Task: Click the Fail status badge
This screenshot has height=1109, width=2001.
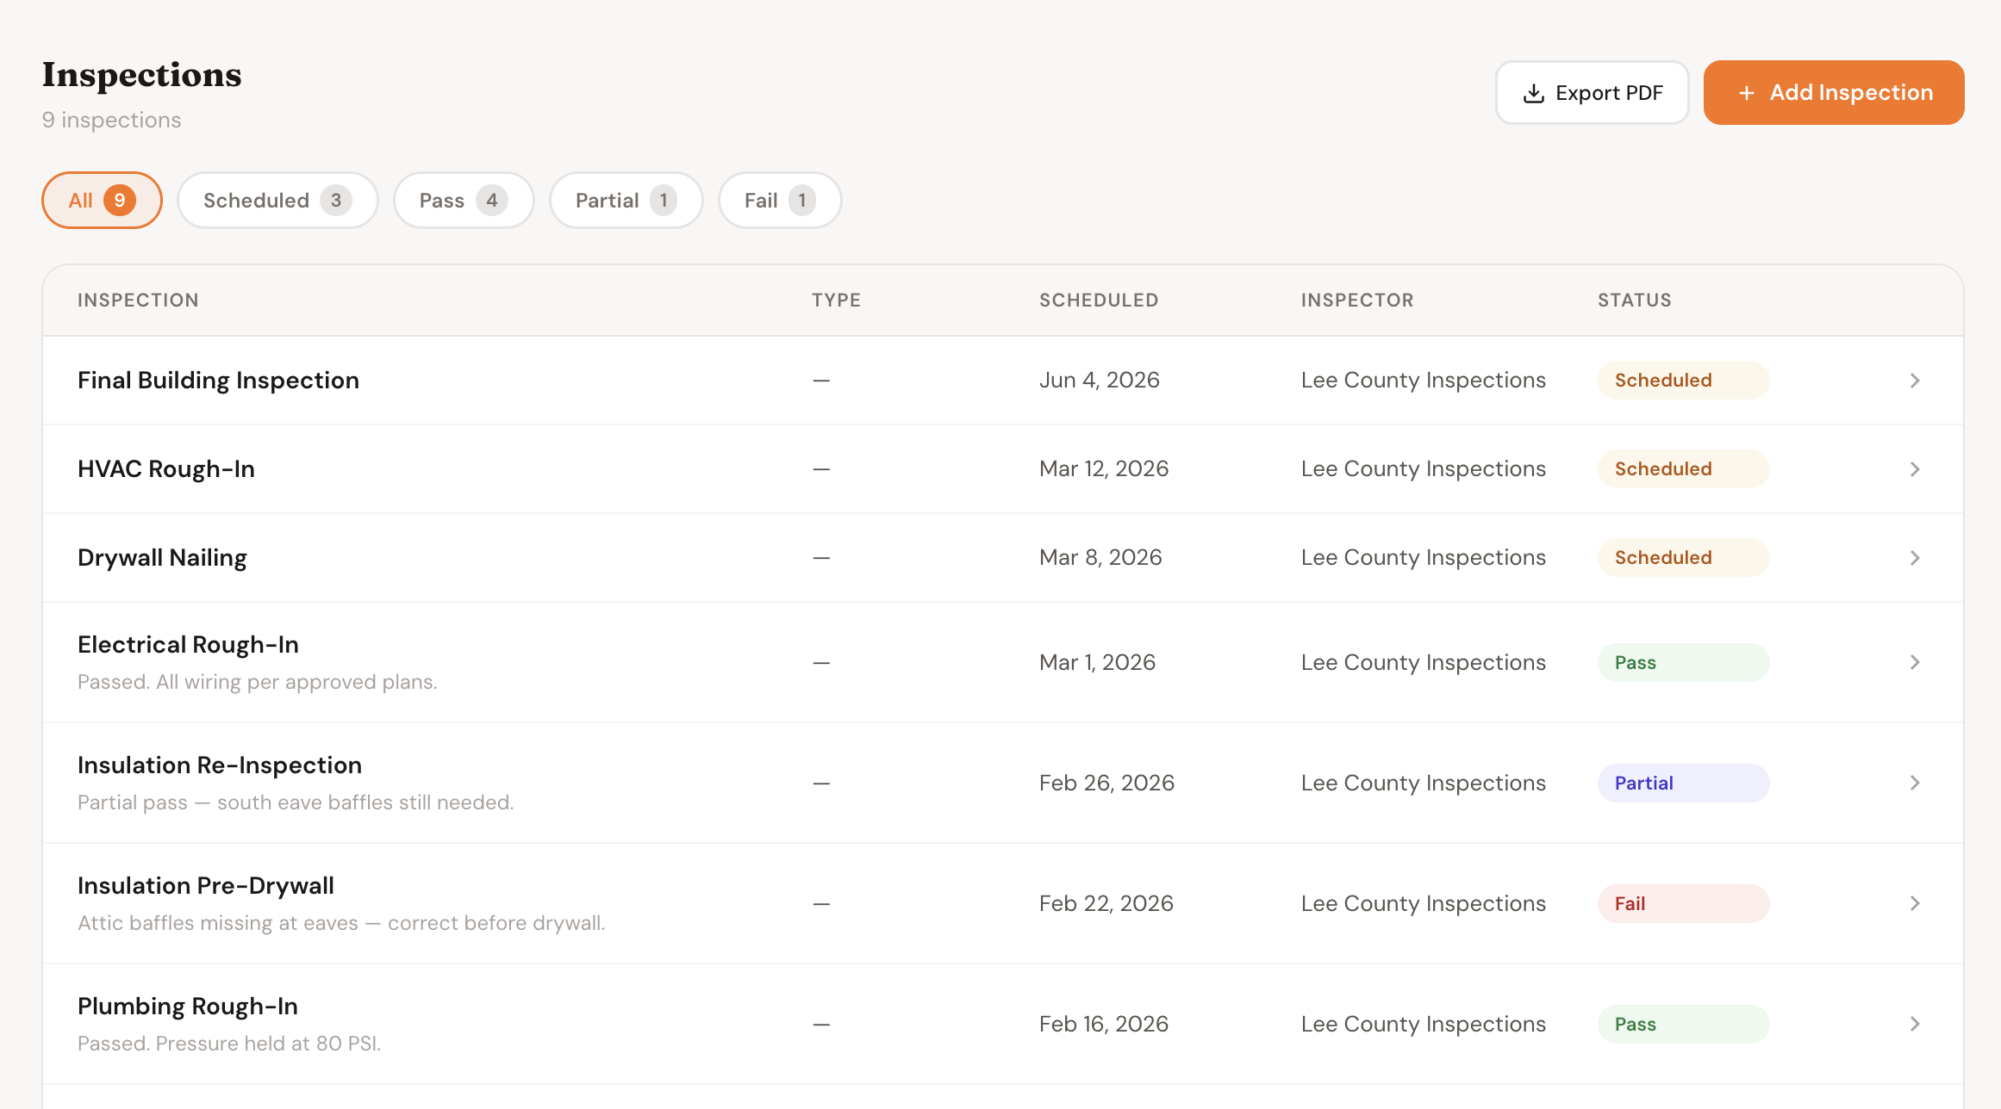Action: click(1683, 904)
